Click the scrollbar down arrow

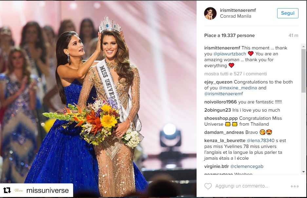click(x=303, y=172)
